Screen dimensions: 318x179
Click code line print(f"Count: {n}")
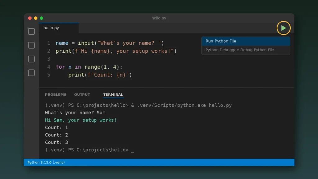point(100,75)
